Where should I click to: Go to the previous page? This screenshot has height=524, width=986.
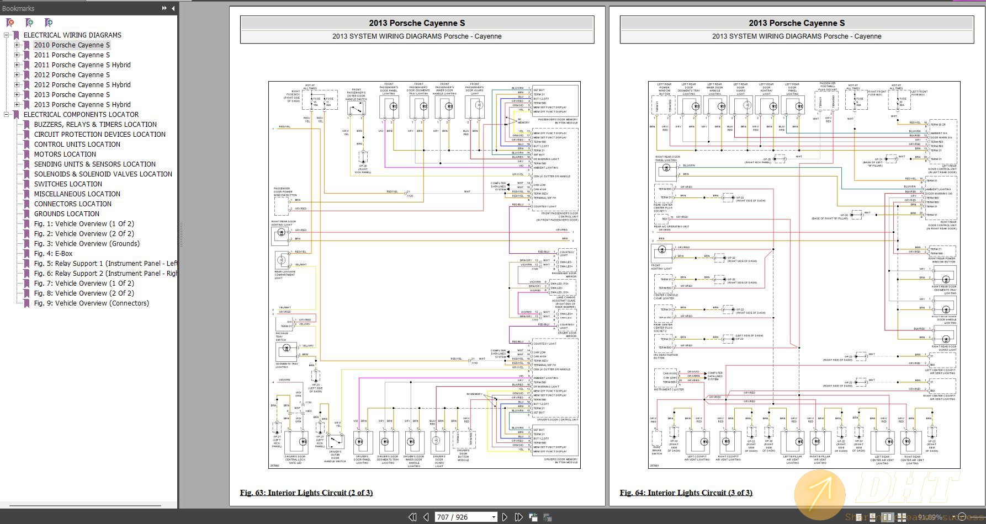(426, 517)
